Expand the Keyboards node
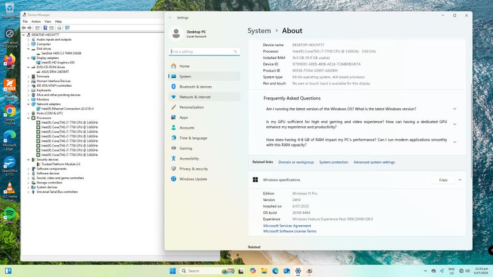 point(28,90)
